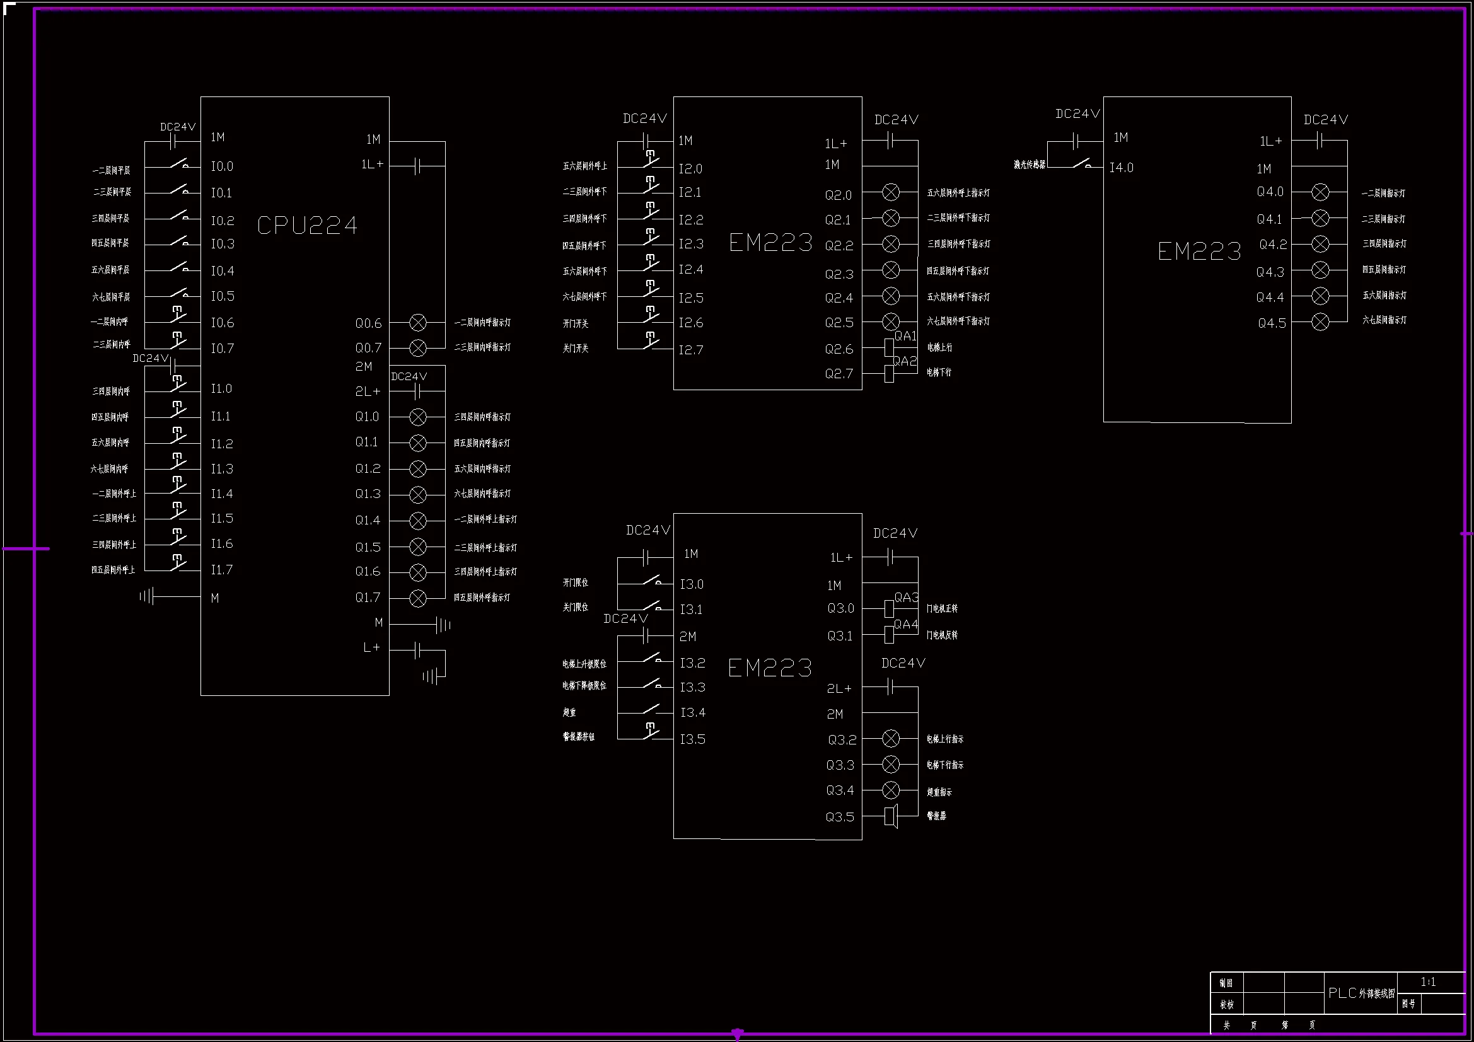This screenshot has height=1042, width=1474.
Task: Click the CPU224 module label
Action: [307, 225]
